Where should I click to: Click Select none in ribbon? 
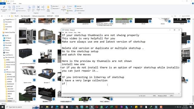pos(79,8)
